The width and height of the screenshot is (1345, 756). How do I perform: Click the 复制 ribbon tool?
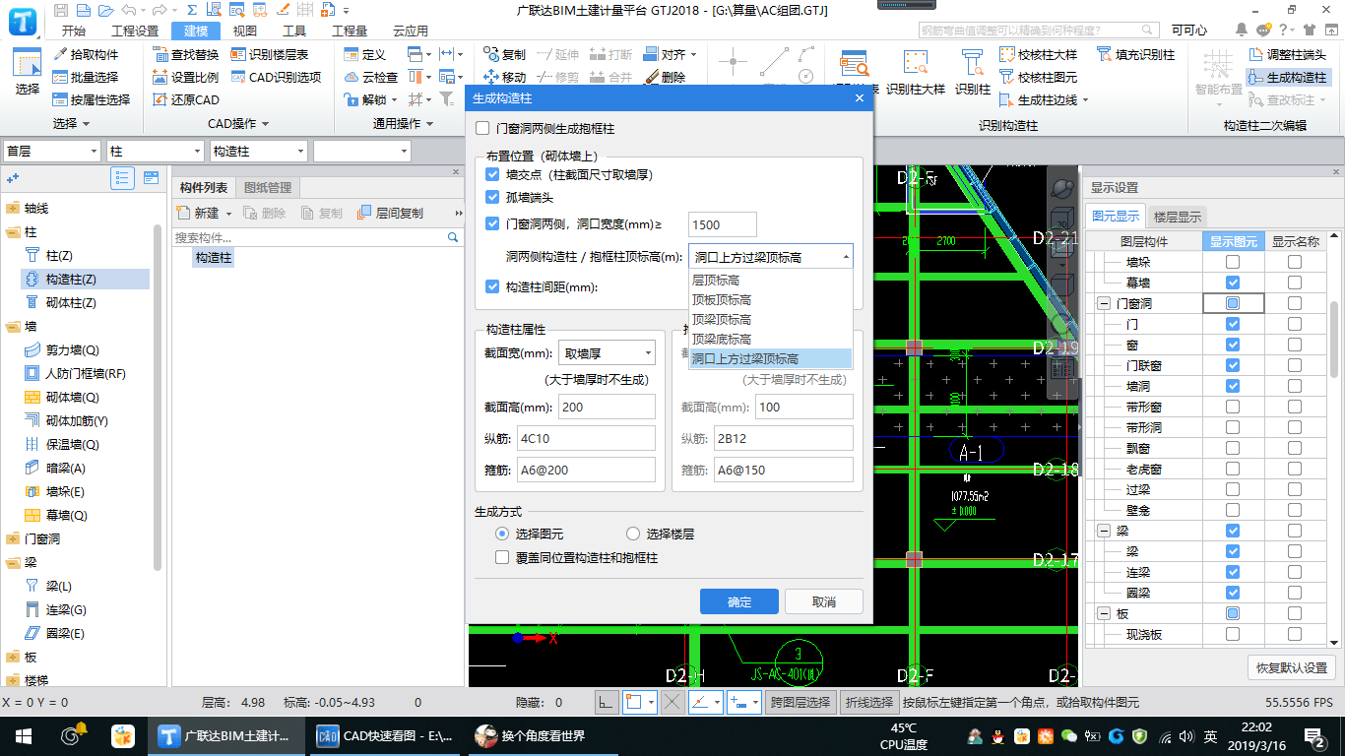pyautogui.click(x=504, y=55)
